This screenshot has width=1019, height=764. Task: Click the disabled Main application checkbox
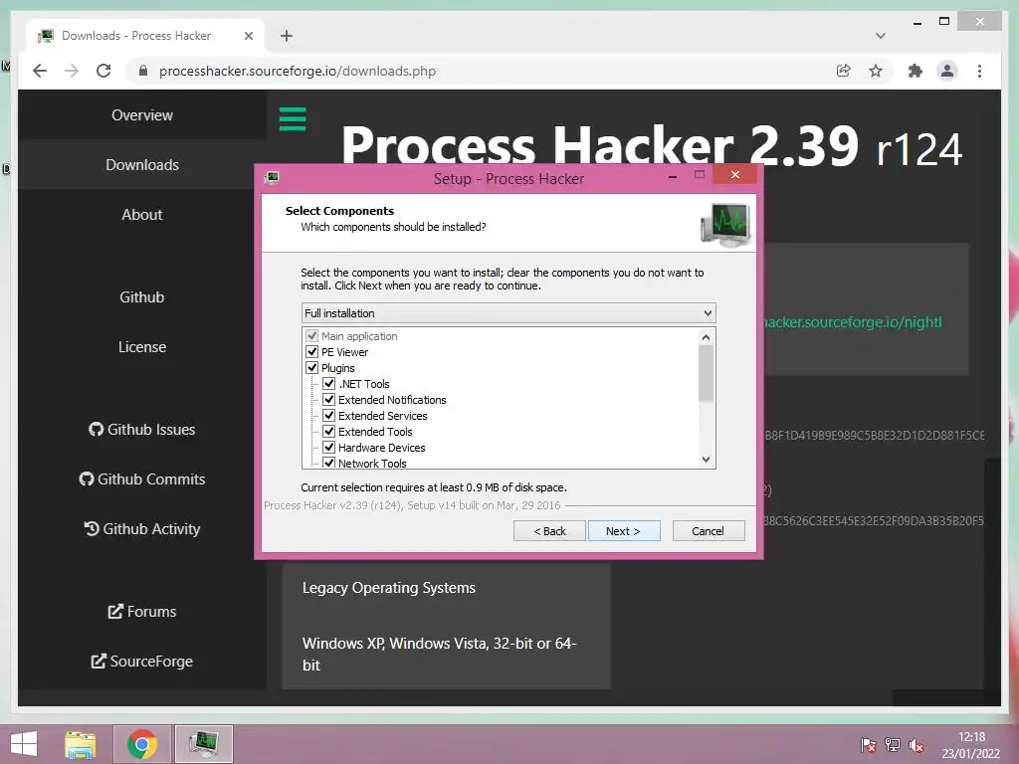[x=311, y=336]
